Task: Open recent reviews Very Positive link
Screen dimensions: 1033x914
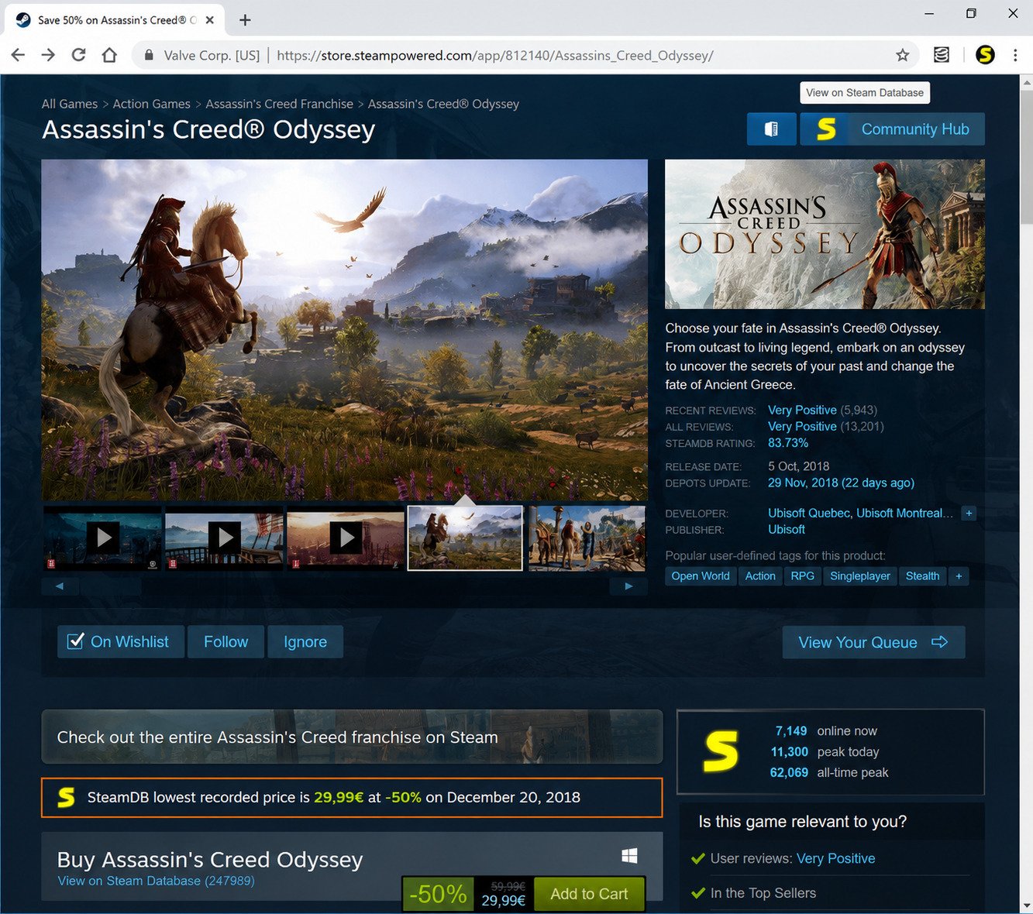Action: tap(802, 410)
